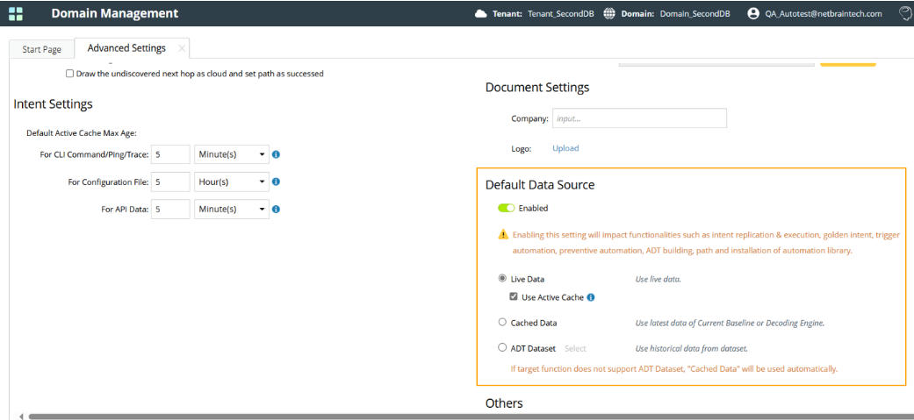Viewport: 914px width, 420px height.
Task: Switch to the Start Page tab
Action: 41,49
